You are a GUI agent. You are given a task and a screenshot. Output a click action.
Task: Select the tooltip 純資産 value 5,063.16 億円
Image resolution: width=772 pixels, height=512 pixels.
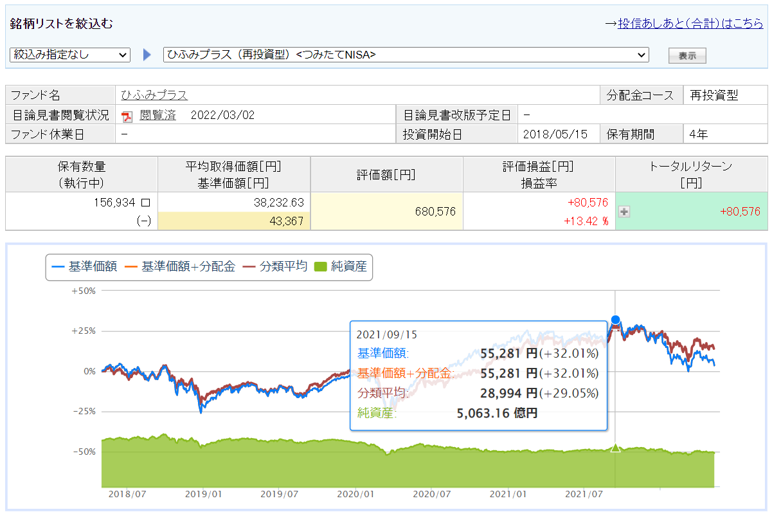(496, 413)
